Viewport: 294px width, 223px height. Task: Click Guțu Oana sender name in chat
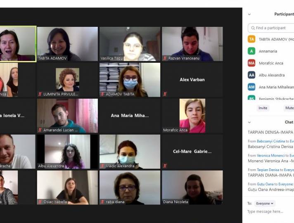pos(265,184)
